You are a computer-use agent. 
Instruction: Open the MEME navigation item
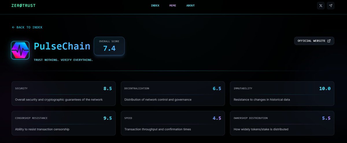(x=173, y=5)
